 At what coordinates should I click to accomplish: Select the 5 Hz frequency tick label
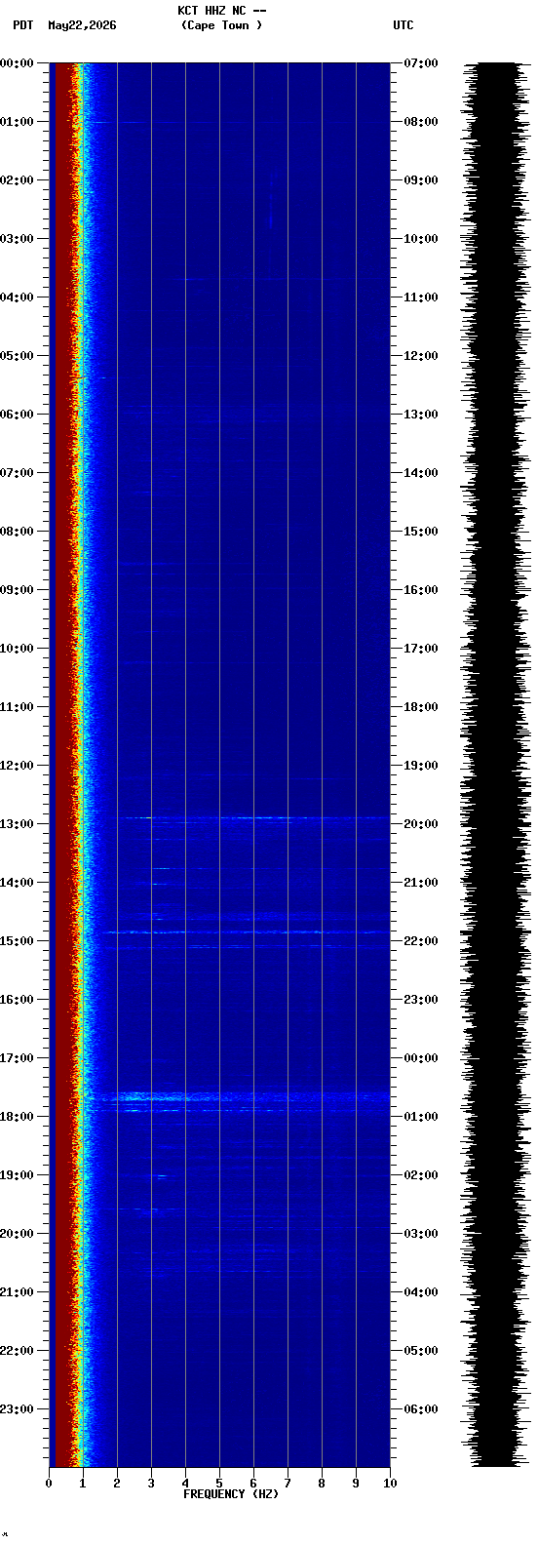[x=219, y=1484]
